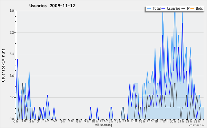This screenshot has width=207, height=128.
Task: Click the x-axis tick label '7 h'
Action: [70, 121]
